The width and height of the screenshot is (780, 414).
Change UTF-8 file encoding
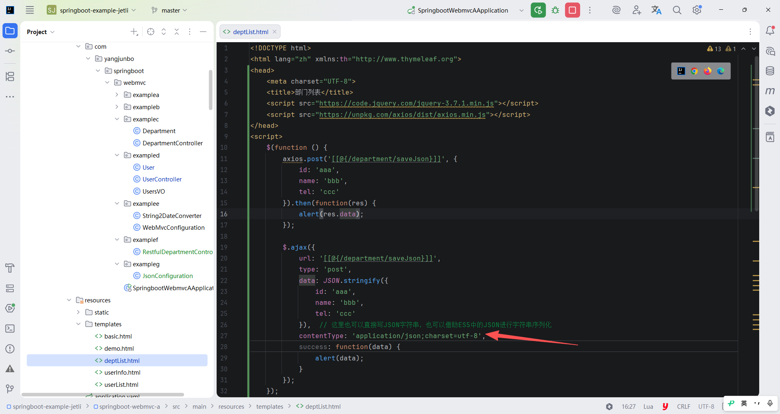706,406
